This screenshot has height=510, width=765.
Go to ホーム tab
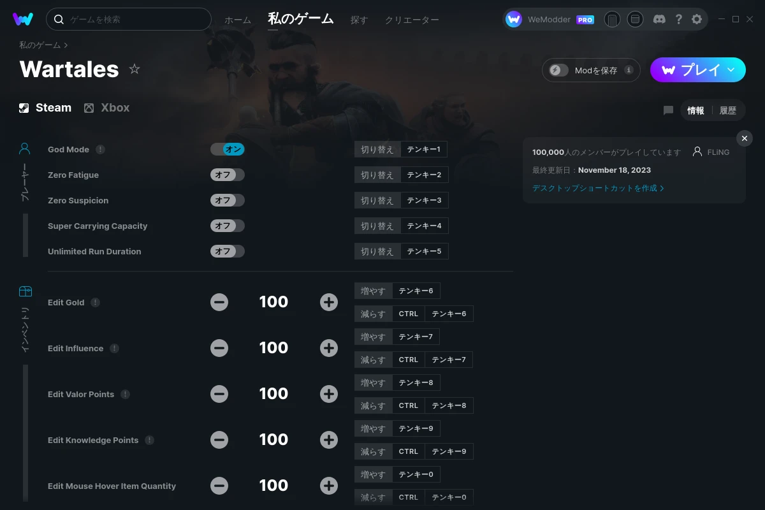(238, 20)
